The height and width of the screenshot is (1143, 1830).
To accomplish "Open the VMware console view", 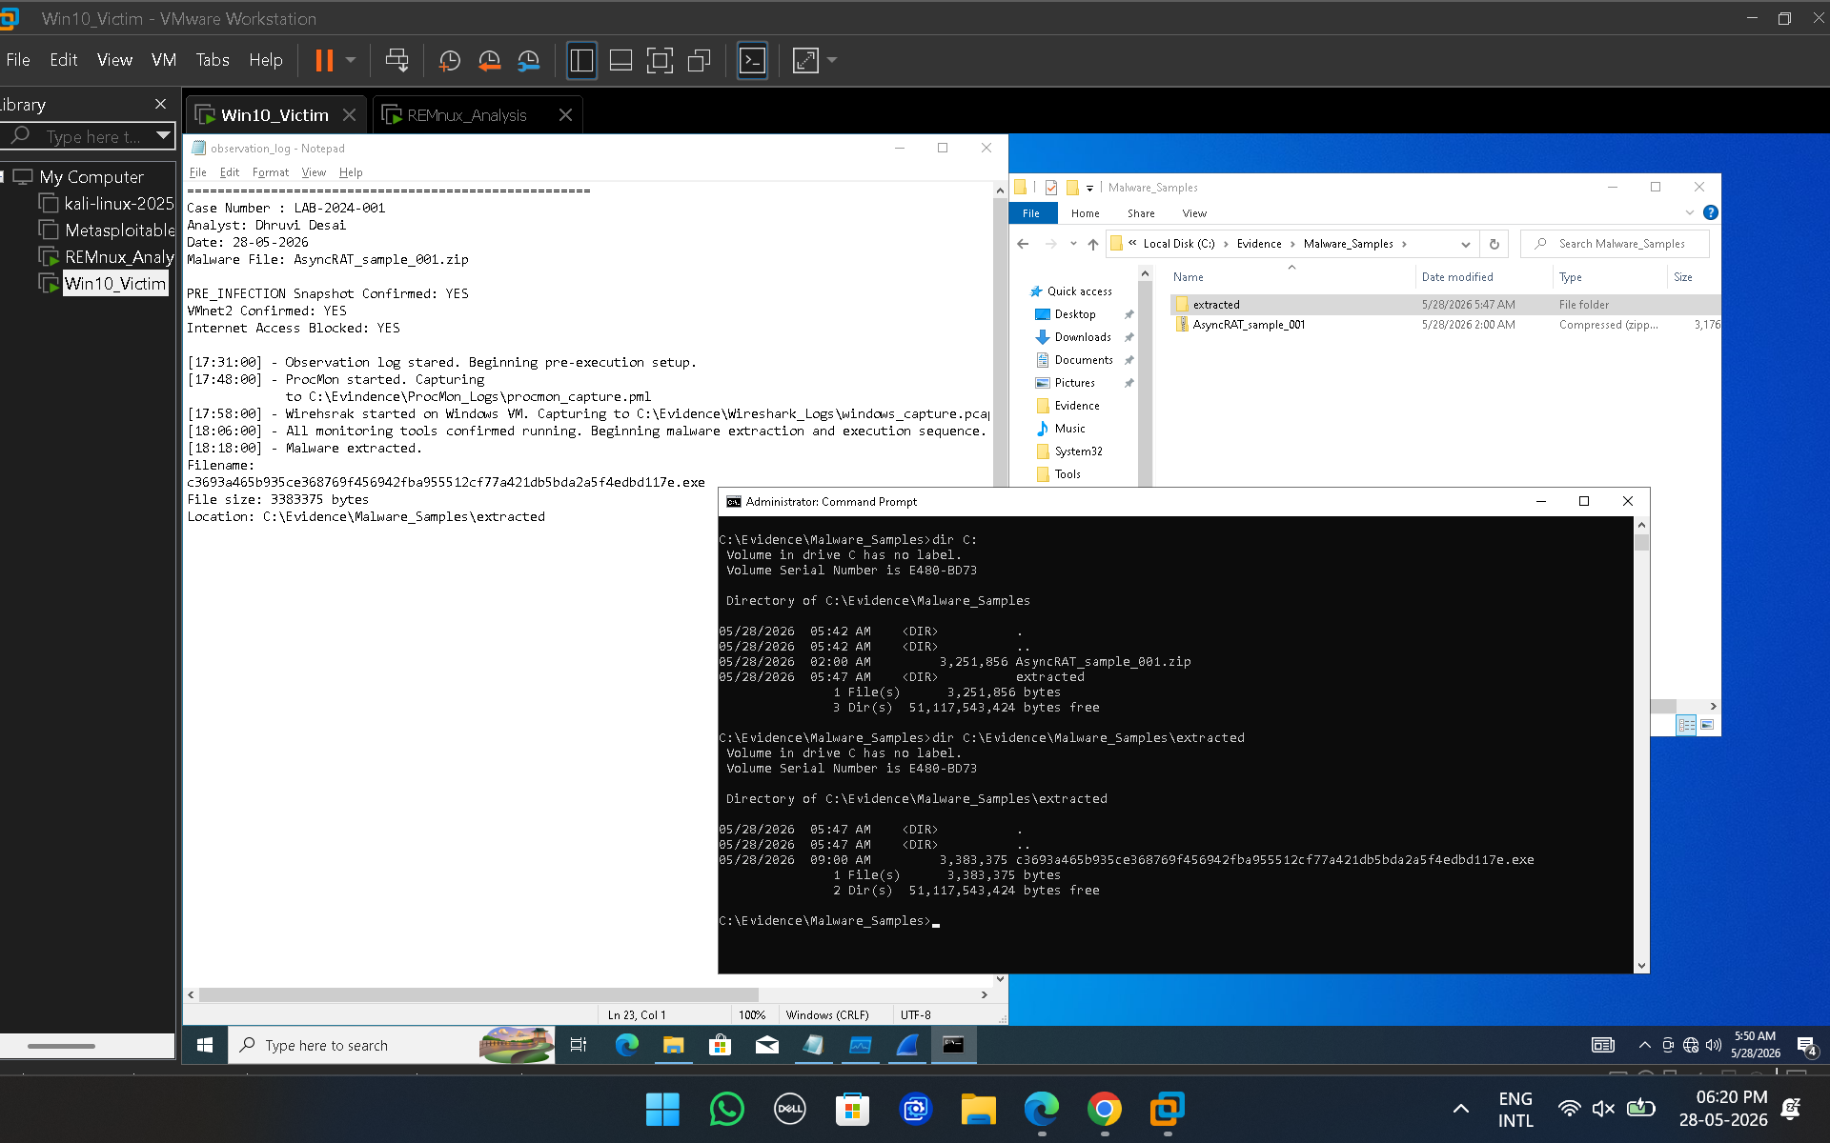I will pyautogui.click(x=753, y=60).
